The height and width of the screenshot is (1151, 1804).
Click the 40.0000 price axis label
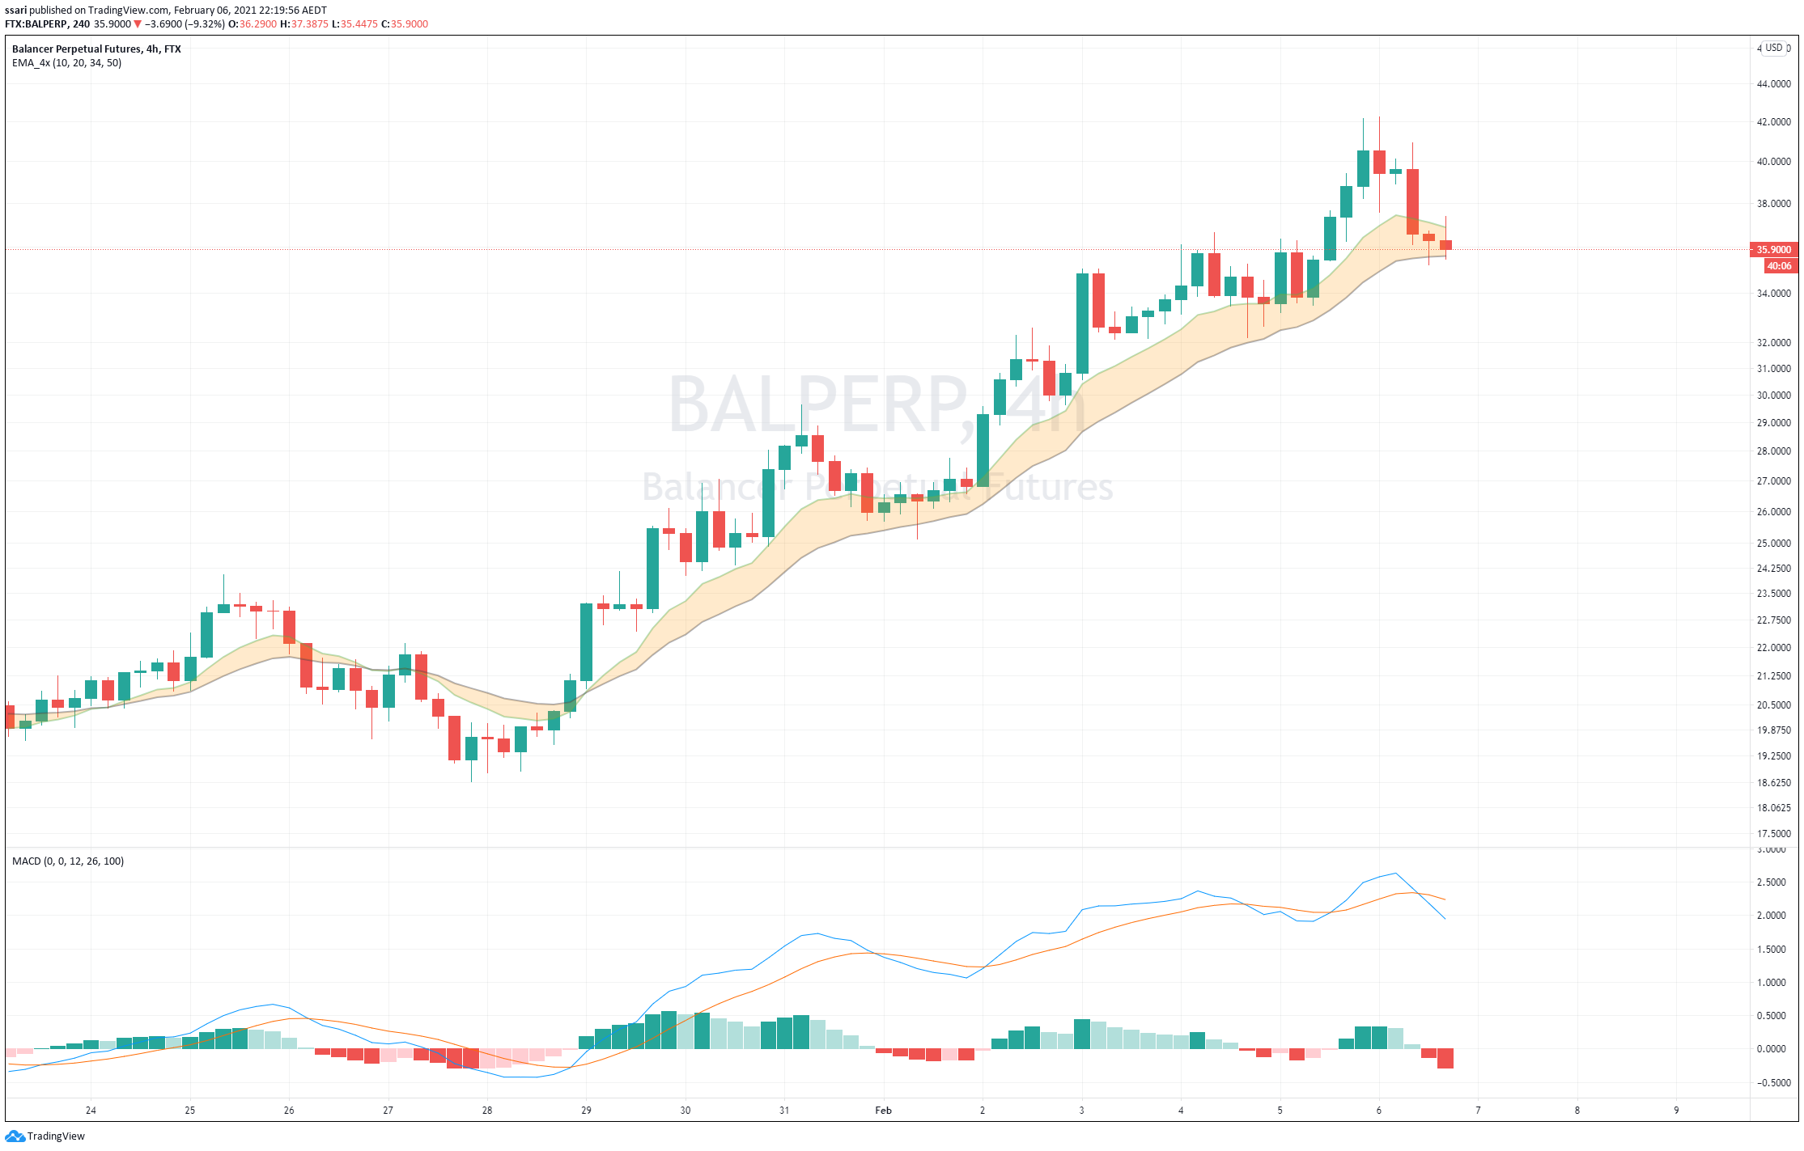1773,162
